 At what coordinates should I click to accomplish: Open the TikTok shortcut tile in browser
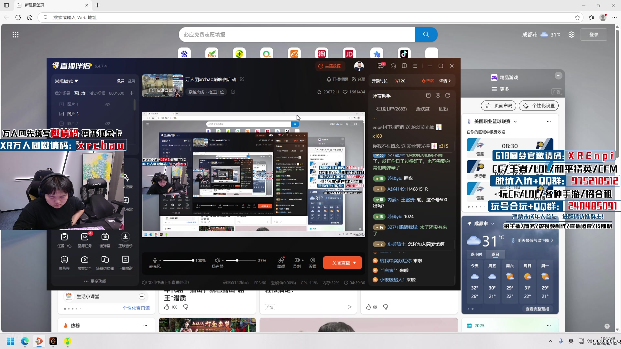pos(404,54)
